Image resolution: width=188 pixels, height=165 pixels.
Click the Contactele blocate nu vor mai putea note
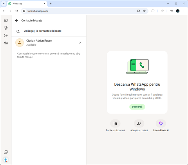pyautogui.click(x=49, y=55)
